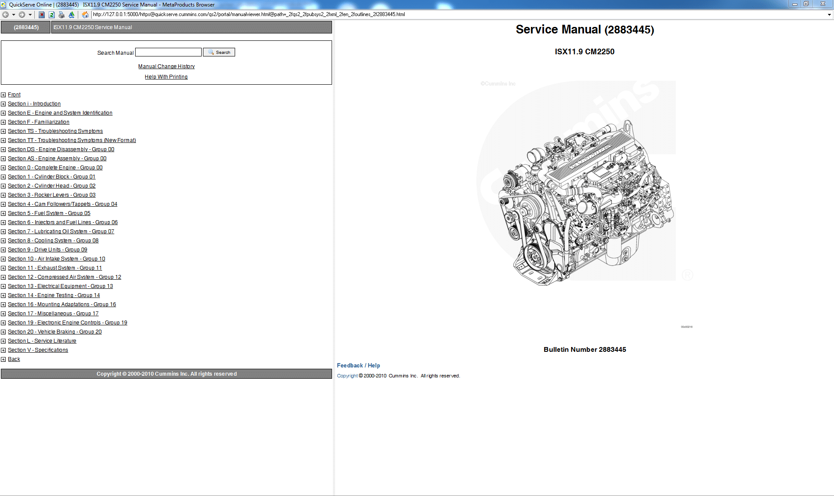834x496 pixels.
Task: Select the ISX11.9 CM2250 Service Manual tab
Action: 93,27
